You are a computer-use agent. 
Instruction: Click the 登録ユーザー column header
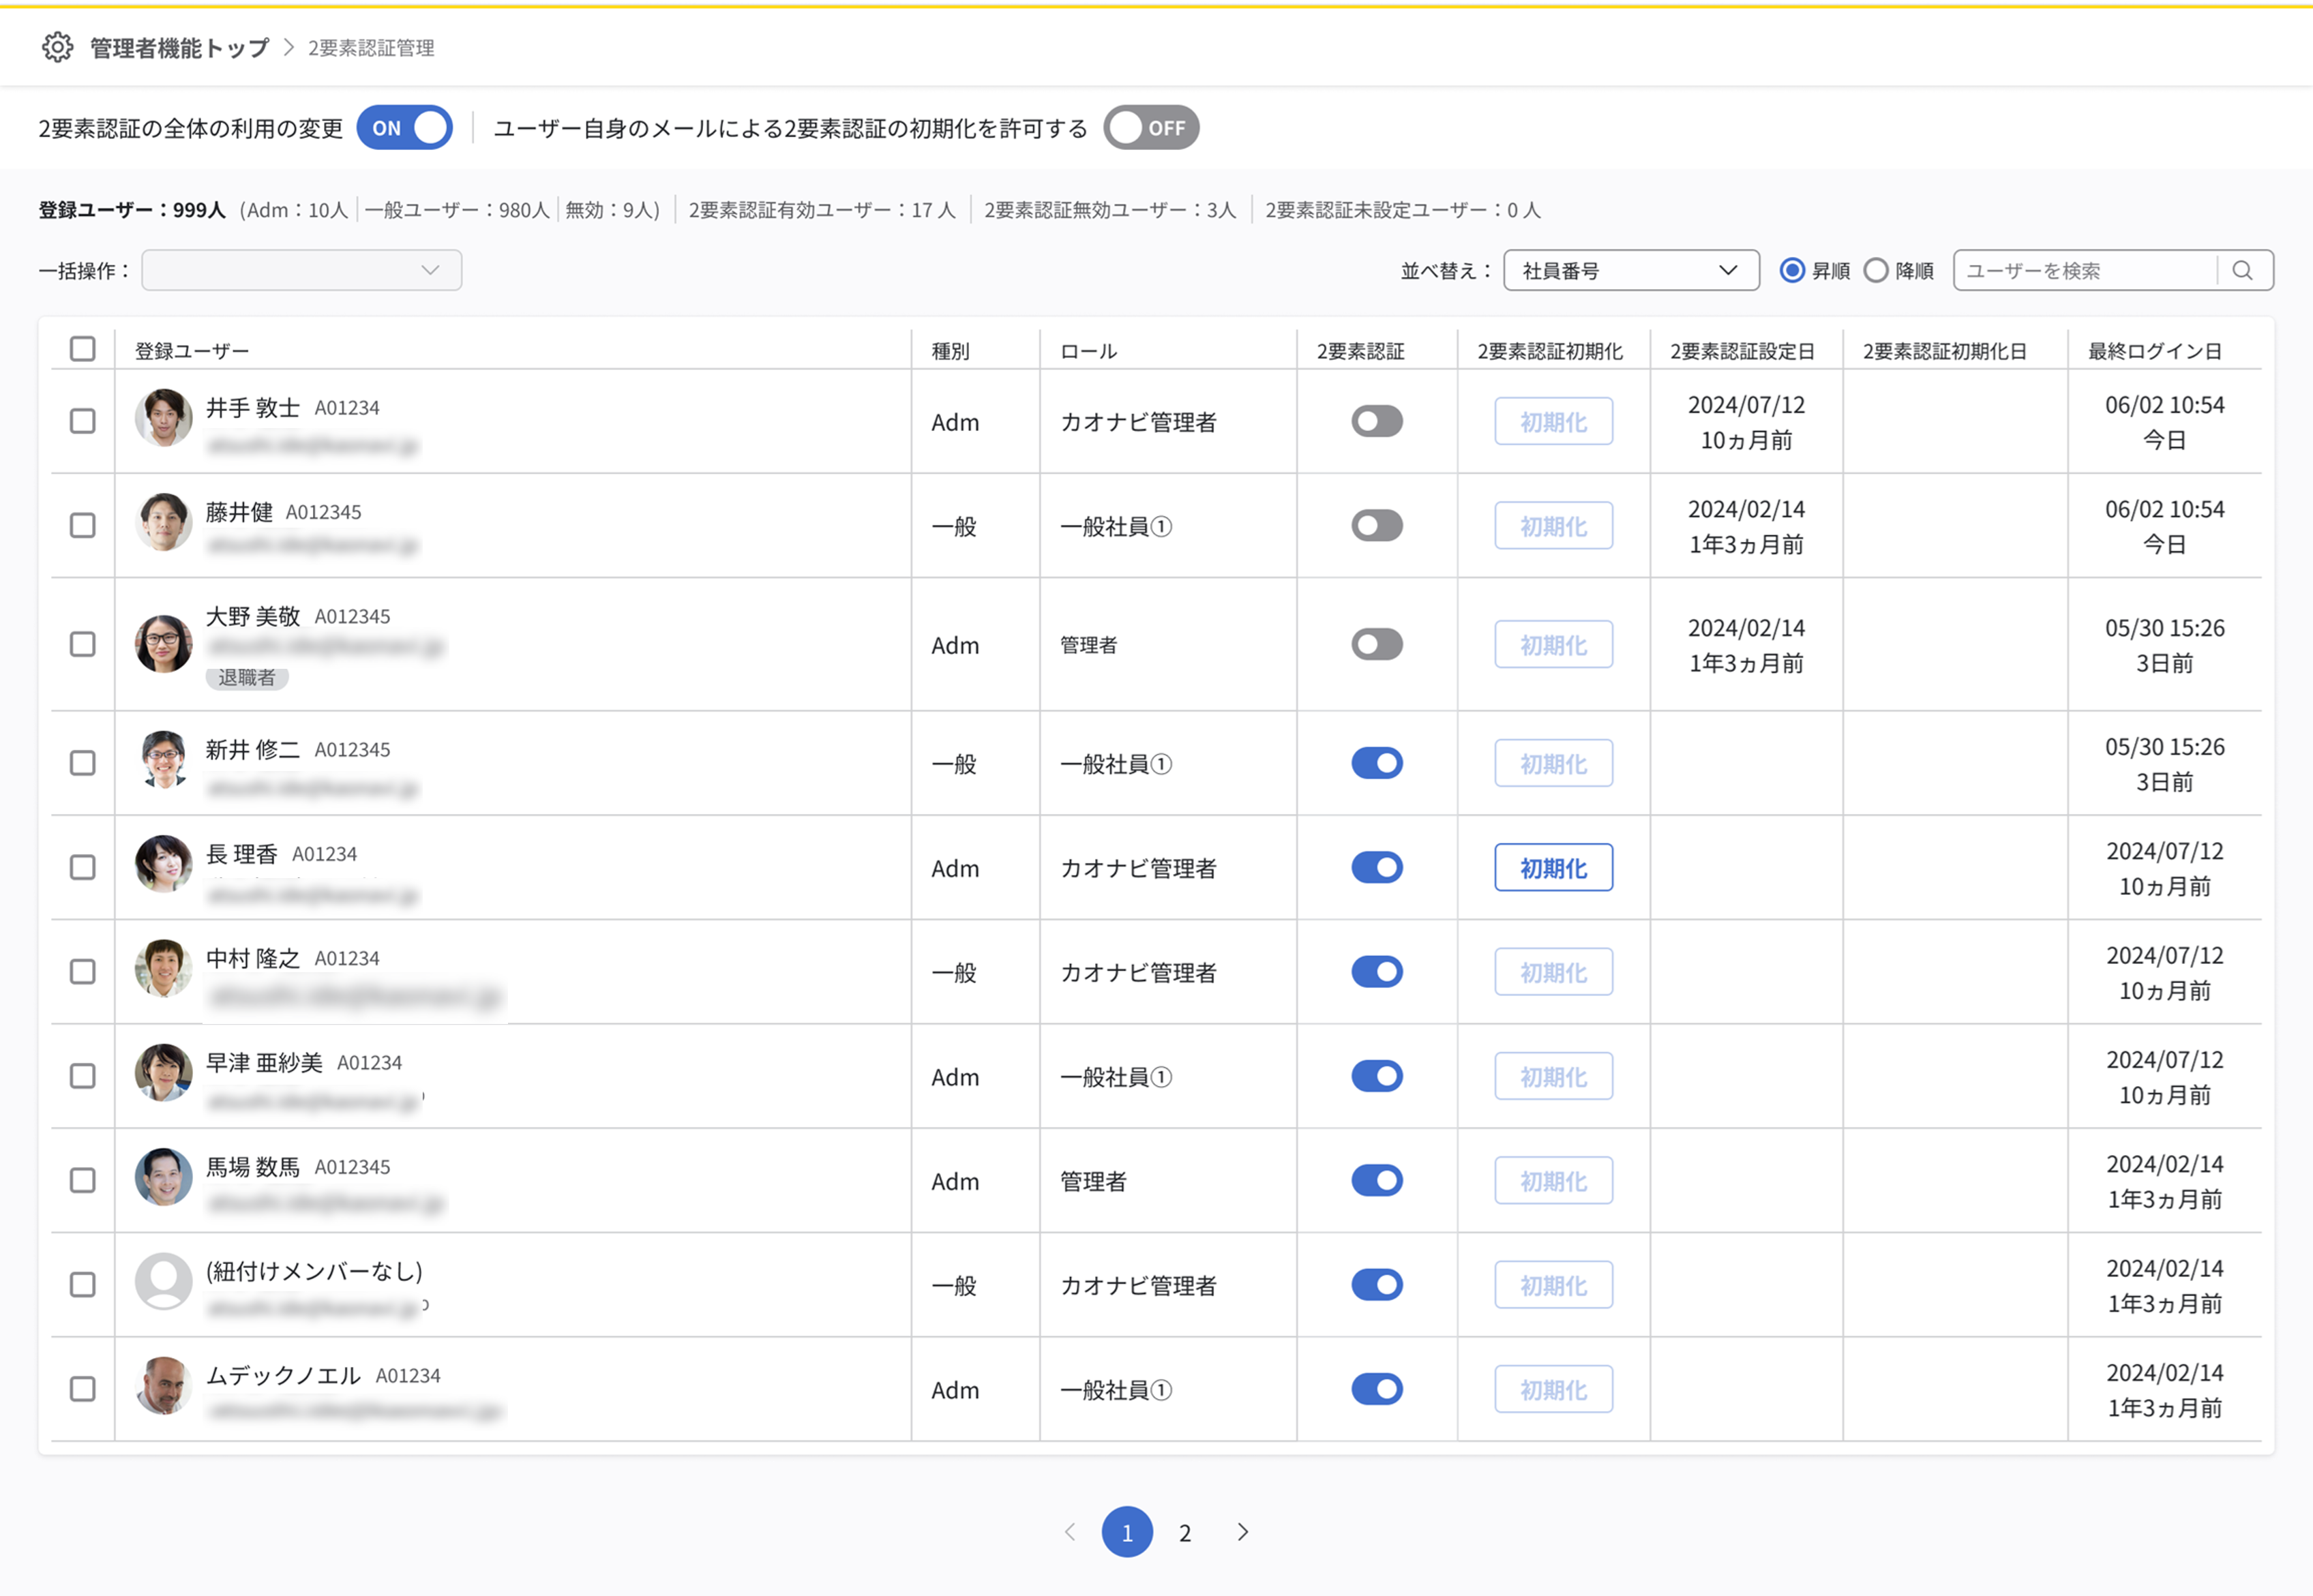point(192,351)
